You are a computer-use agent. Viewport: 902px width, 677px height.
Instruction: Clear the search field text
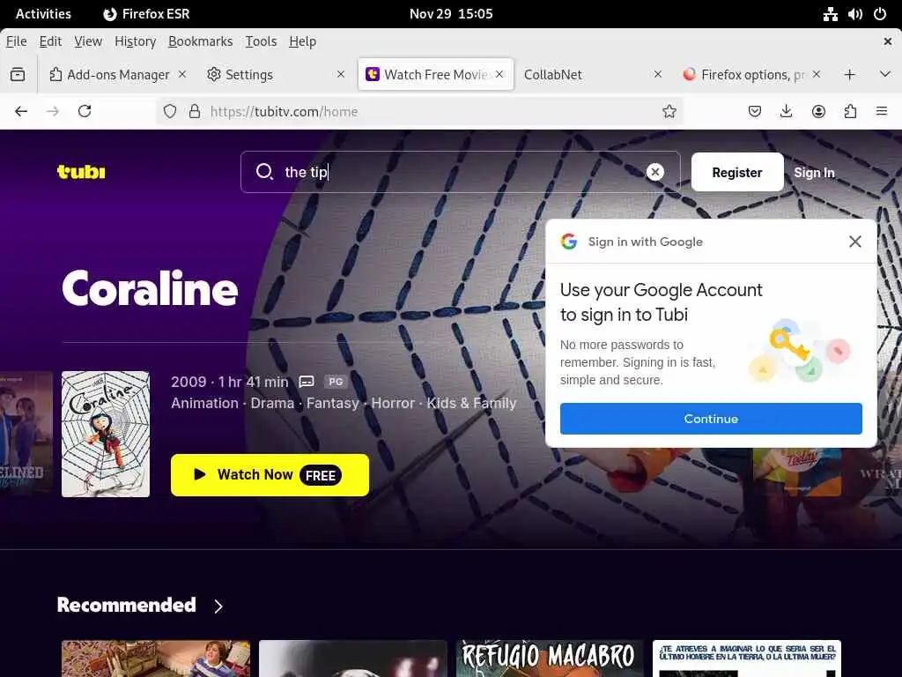(654, 172)
